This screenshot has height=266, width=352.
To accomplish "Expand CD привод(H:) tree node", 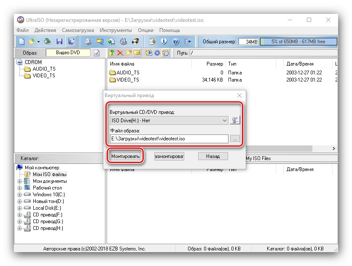I will (19, 229).
